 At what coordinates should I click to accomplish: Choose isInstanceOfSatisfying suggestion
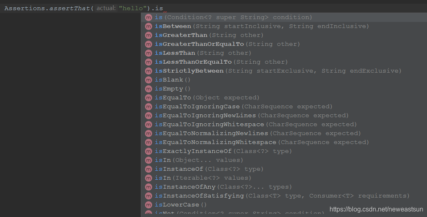284,196
